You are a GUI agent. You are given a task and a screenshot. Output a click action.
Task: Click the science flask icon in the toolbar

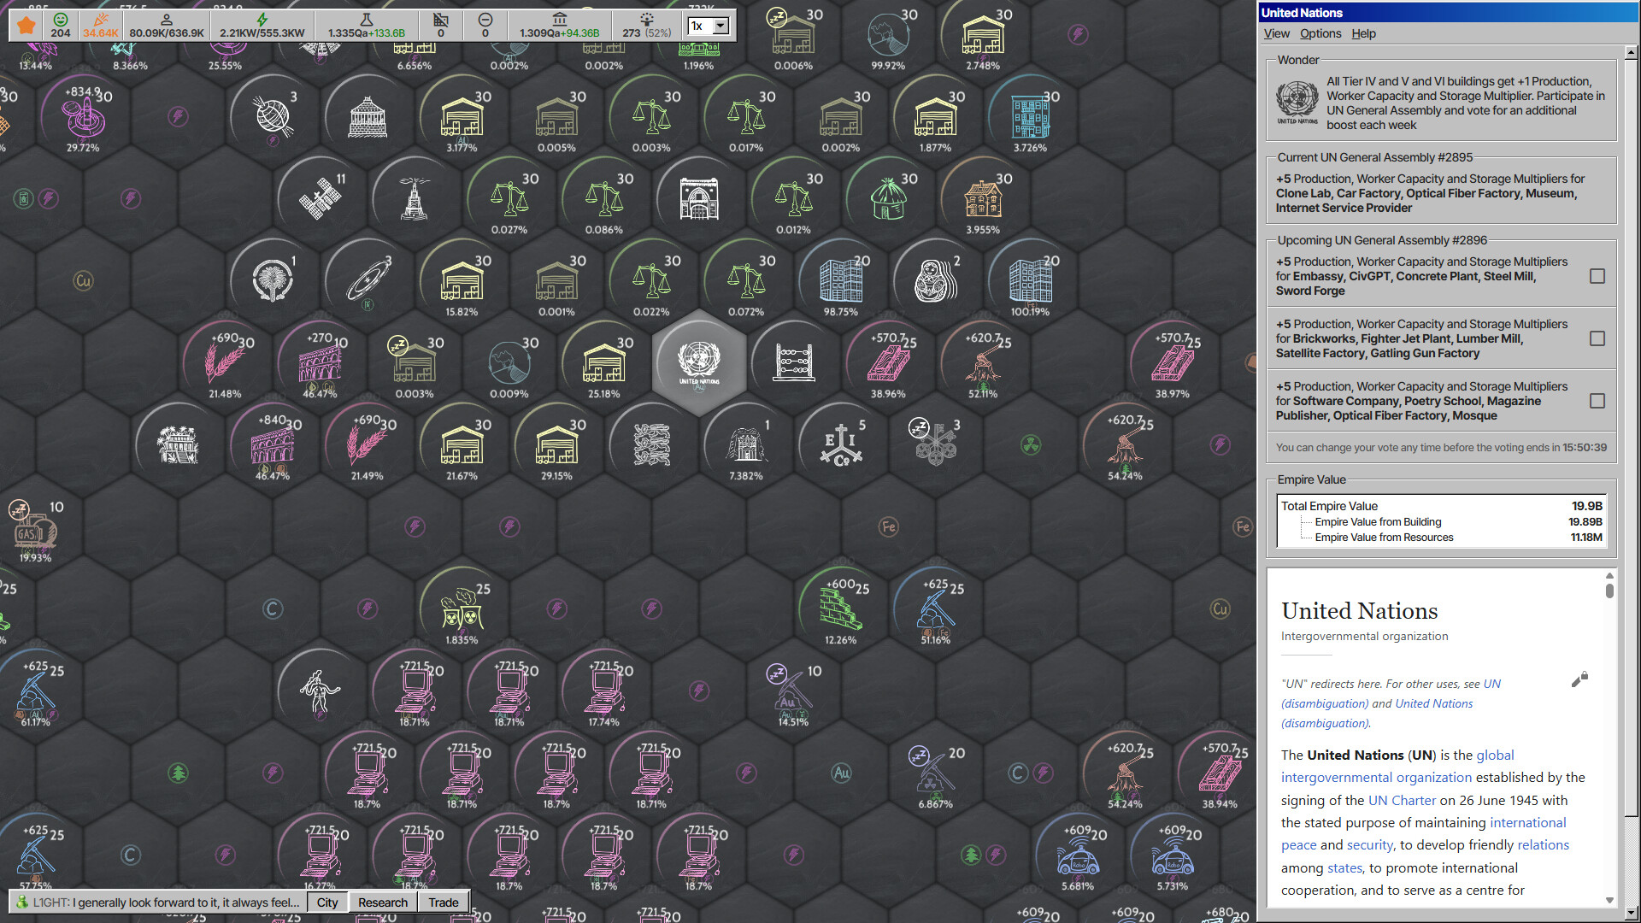point(366,21)
